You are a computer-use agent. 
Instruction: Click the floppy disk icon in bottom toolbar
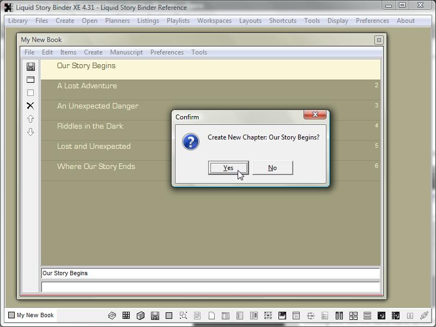point(155,316)
